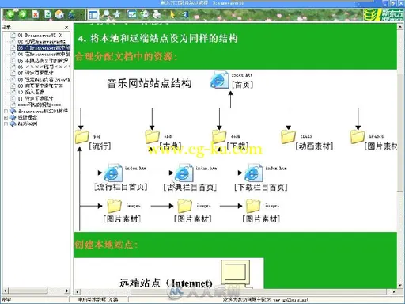Screen dimensions: 405x304
Task: Click the Print icon
Action: (x=157, y=14)
